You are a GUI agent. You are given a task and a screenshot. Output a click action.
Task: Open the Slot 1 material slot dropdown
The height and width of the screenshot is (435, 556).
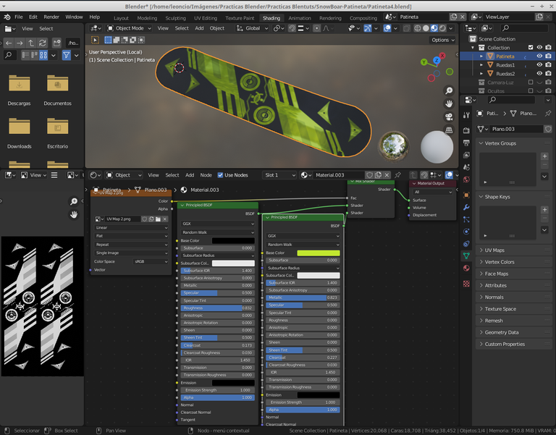coord(281,175)
